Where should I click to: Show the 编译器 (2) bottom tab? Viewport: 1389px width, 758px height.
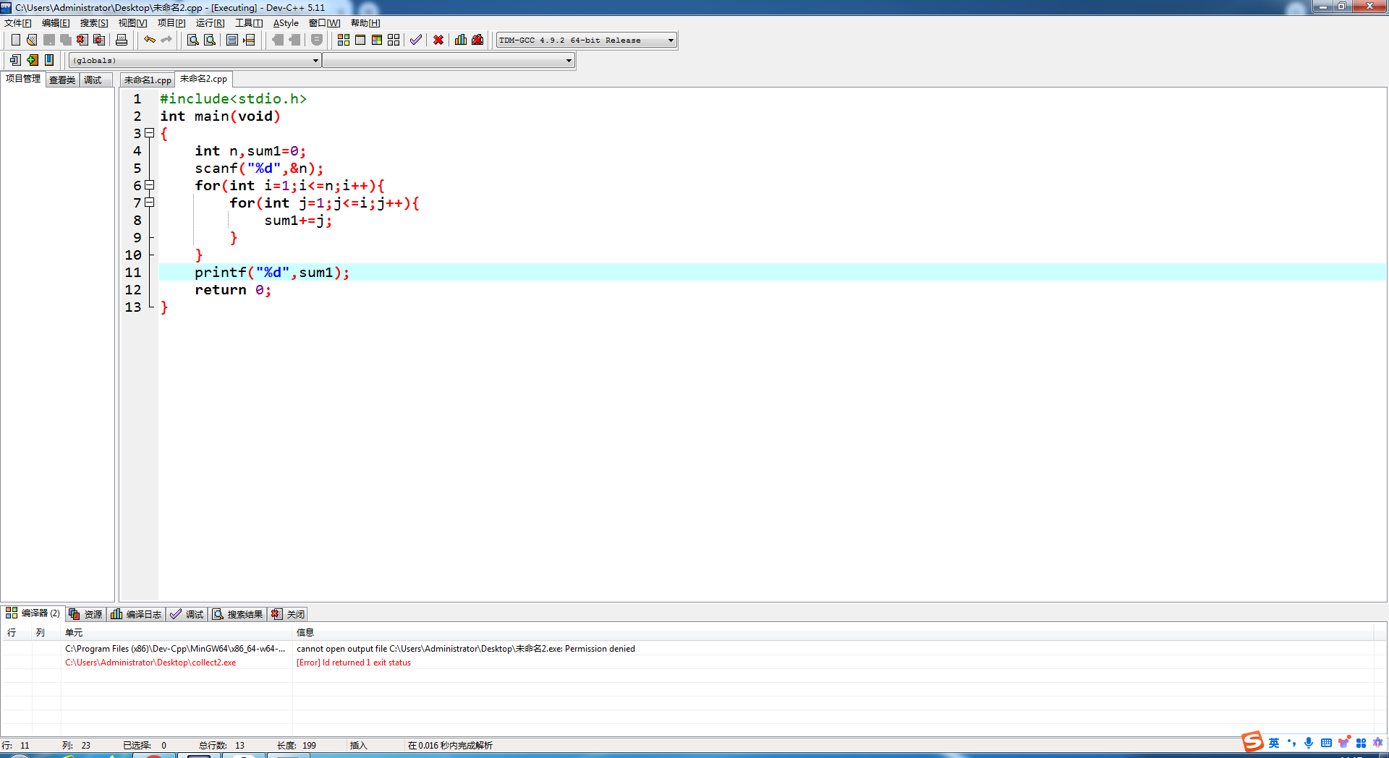33,613
